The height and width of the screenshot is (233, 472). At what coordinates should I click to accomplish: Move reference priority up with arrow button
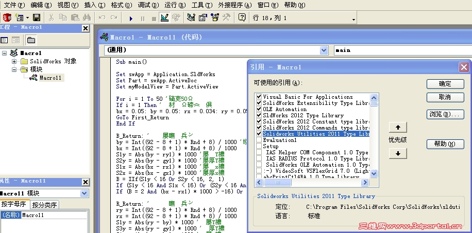point(398,128)
